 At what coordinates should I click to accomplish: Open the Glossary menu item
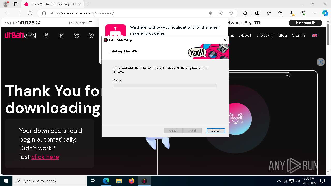pyautogui.click(x=265, y=35)
